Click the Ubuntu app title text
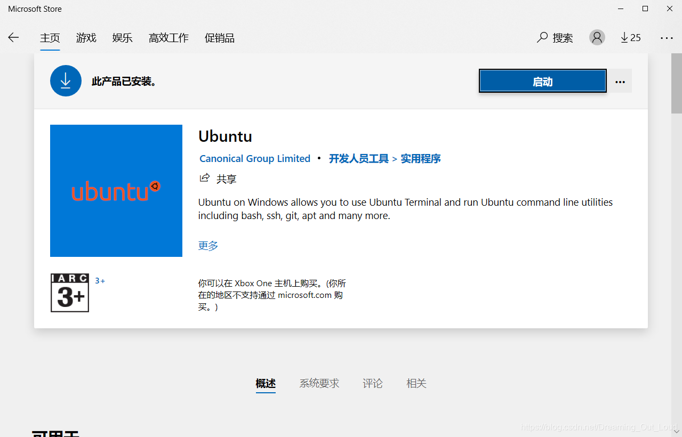The image size is (682, 437). point(225,136)
